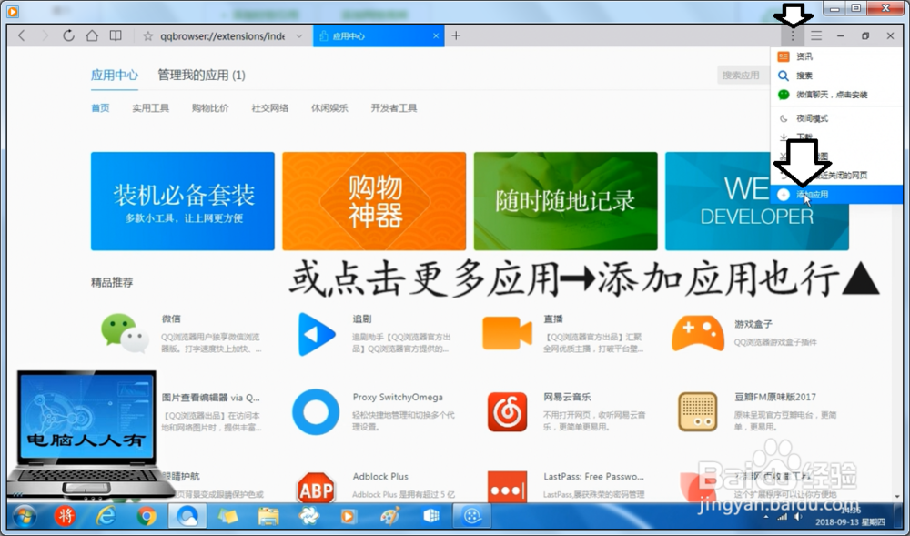This screenshot has width=910, height=536.
Task: Select the 开发者工具 category
Action: click(x=394, y=108)
